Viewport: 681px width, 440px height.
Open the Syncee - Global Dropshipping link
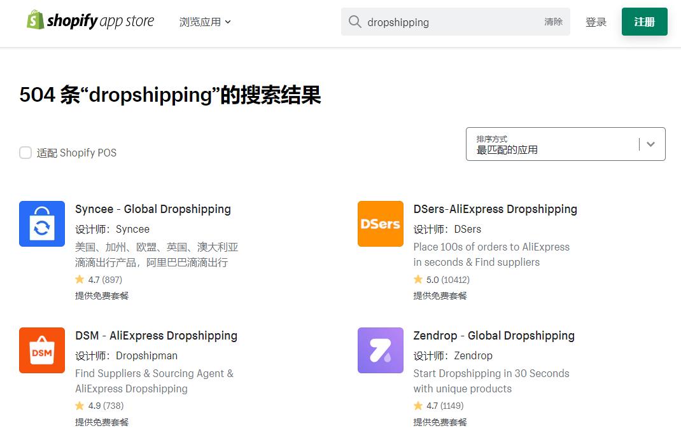click(153, 209)
